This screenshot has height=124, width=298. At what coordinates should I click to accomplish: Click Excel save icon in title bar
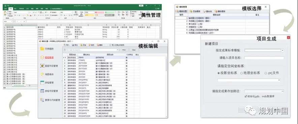point(5,6)
